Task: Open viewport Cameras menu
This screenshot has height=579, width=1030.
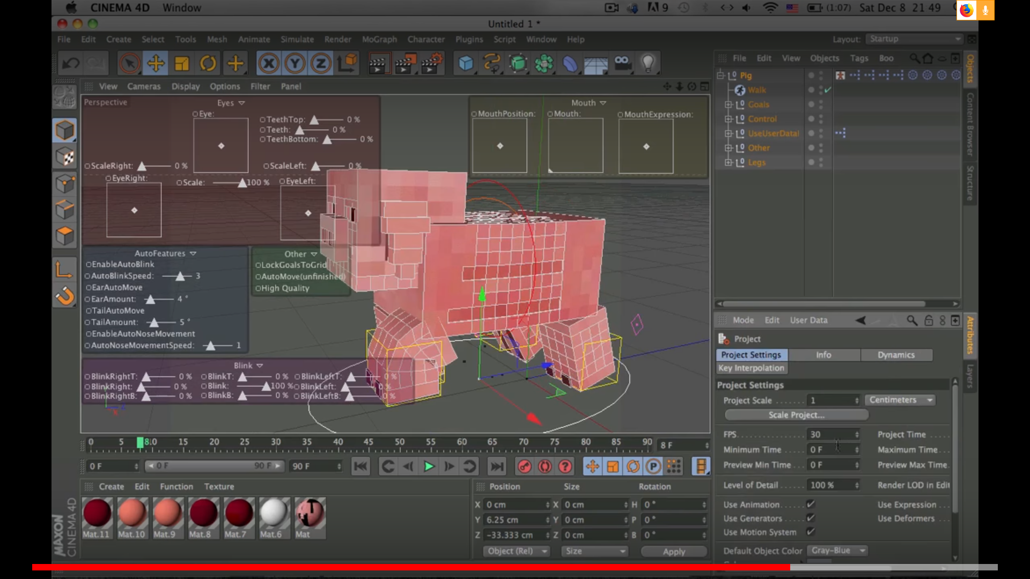Action: click(144, 86)
